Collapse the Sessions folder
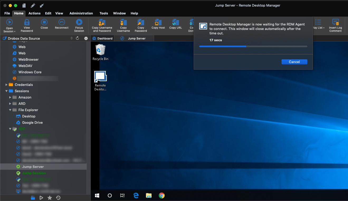348x201 pixels. 7,91
